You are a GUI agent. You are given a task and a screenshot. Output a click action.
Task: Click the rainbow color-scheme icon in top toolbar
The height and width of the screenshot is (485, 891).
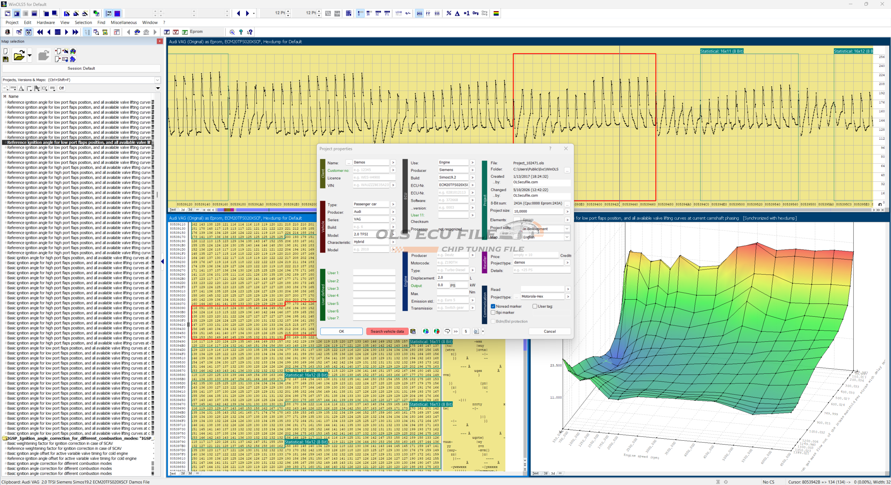point(496,13)
